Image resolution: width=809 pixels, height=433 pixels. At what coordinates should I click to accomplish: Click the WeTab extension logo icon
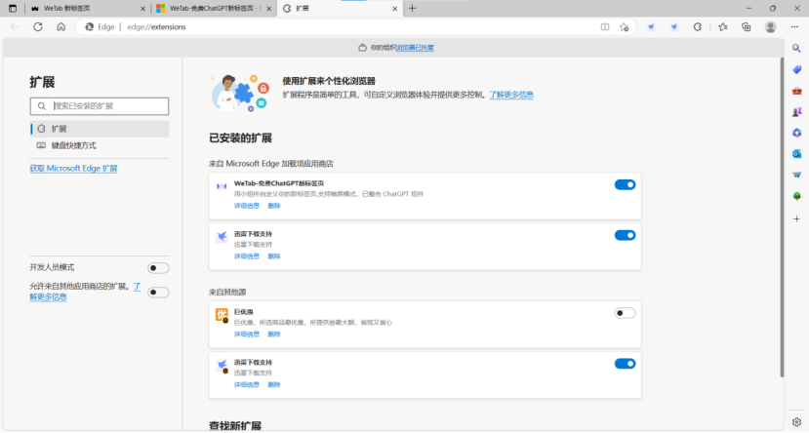click(222, 186)
